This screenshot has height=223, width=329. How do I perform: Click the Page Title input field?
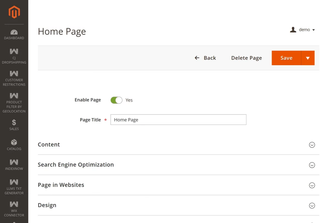tap(178, 120)
